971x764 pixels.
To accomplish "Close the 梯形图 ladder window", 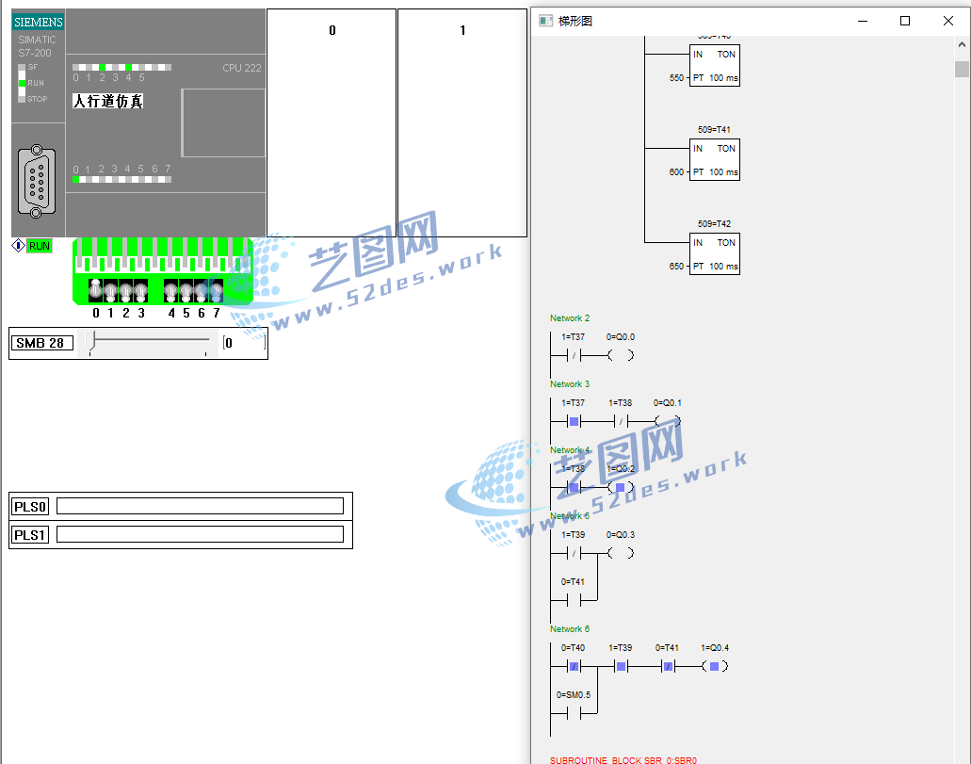I will point(948,21).
